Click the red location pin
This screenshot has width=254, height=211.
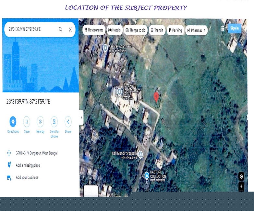click(x=156, y=97)
